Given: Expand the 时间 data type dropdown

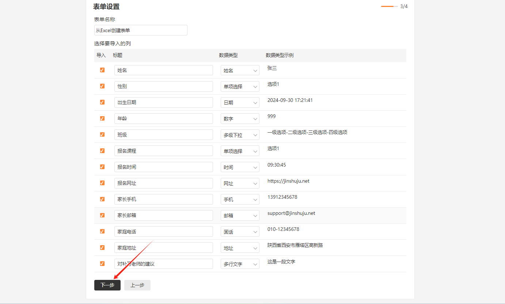Looking at the screenshot, I should pyautogui.click(x=240, y=167).
